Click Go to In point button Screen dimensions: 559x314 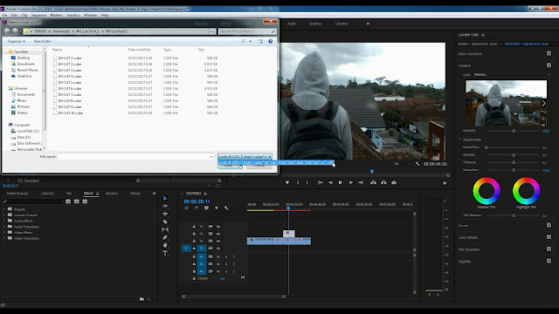tap(321, 182)
